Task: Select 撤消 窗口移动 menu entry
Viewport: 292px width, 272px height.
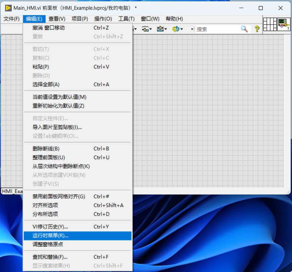Action: coord(78,28)
